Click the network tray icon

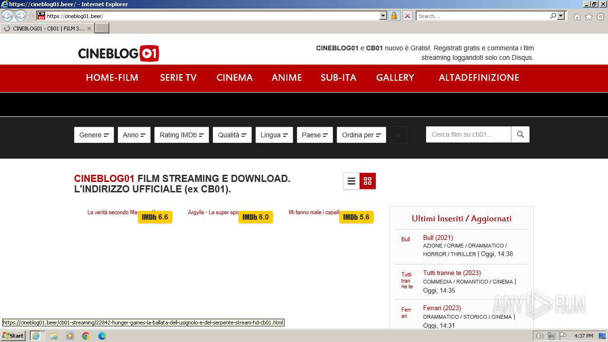[x=551, y=336]
